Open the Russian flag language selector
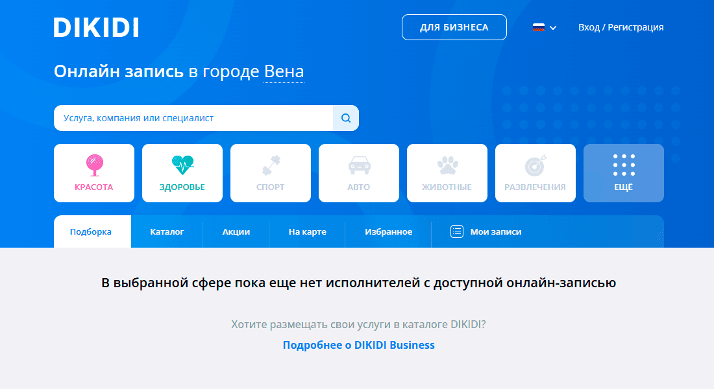The width and height of the screenshot is (714, 389). pos(545,27)
